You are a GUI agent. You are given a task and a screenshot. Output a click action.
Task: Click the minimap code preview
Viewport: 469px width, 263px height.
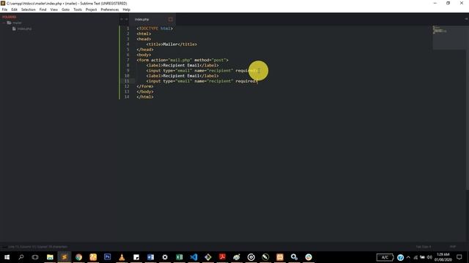tap(440, 30)
